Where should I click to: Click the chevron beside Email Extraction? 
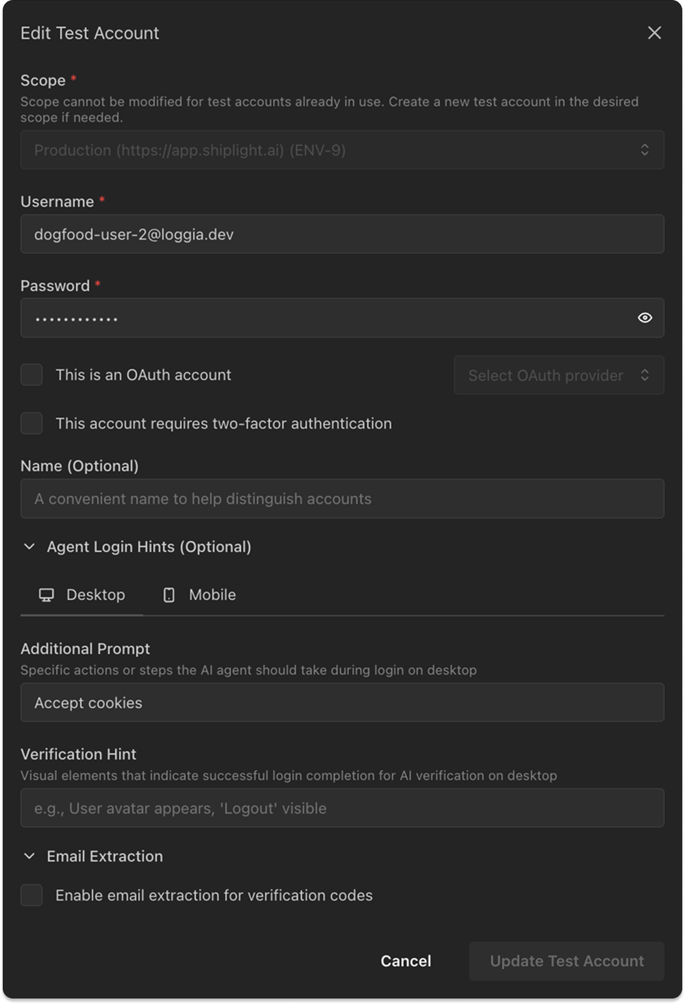(28, 856)
